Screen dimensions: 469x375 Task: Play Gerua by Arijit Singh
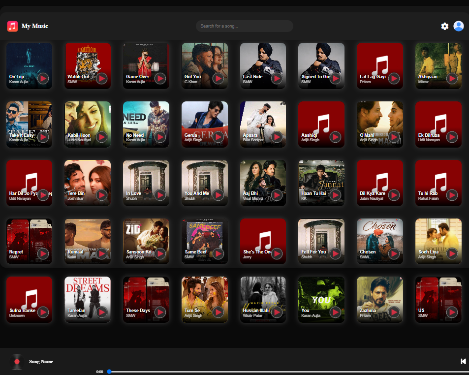(219, 137)
